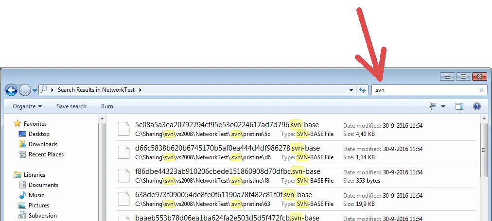Image resolution: width=492 pixels, height=221 pixels.
Task: Click Size: 19,9 KB
Action: (359, 204)
